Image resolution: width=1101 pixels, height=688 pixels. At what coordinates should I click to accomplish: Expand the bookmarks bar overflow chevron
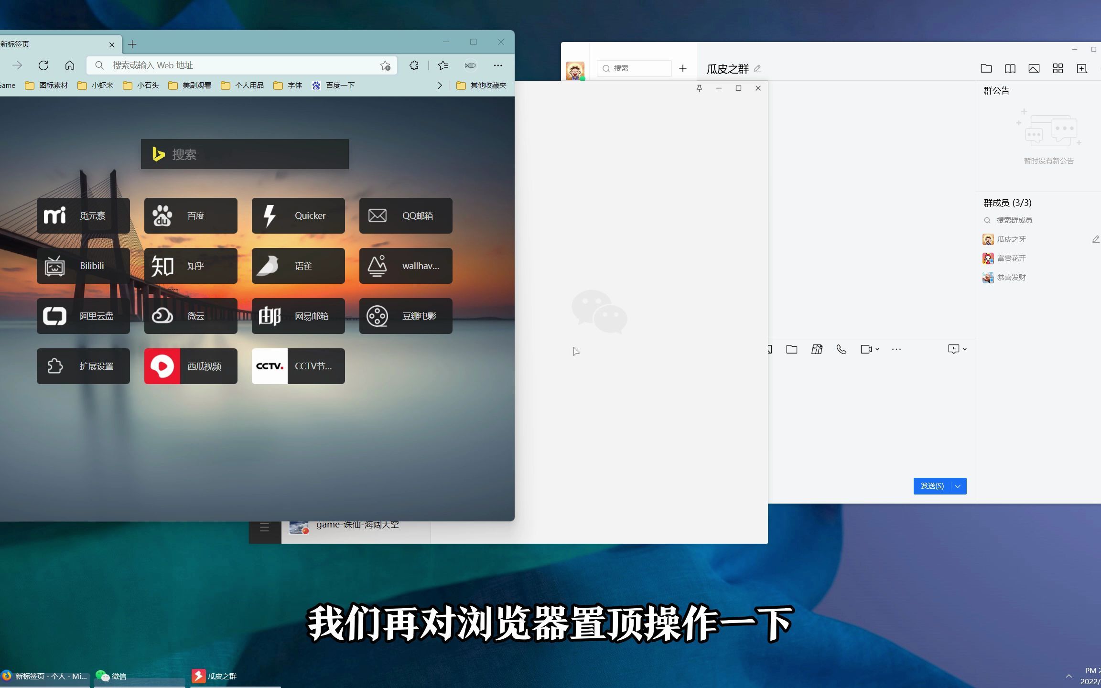click(x=440, y=86)
